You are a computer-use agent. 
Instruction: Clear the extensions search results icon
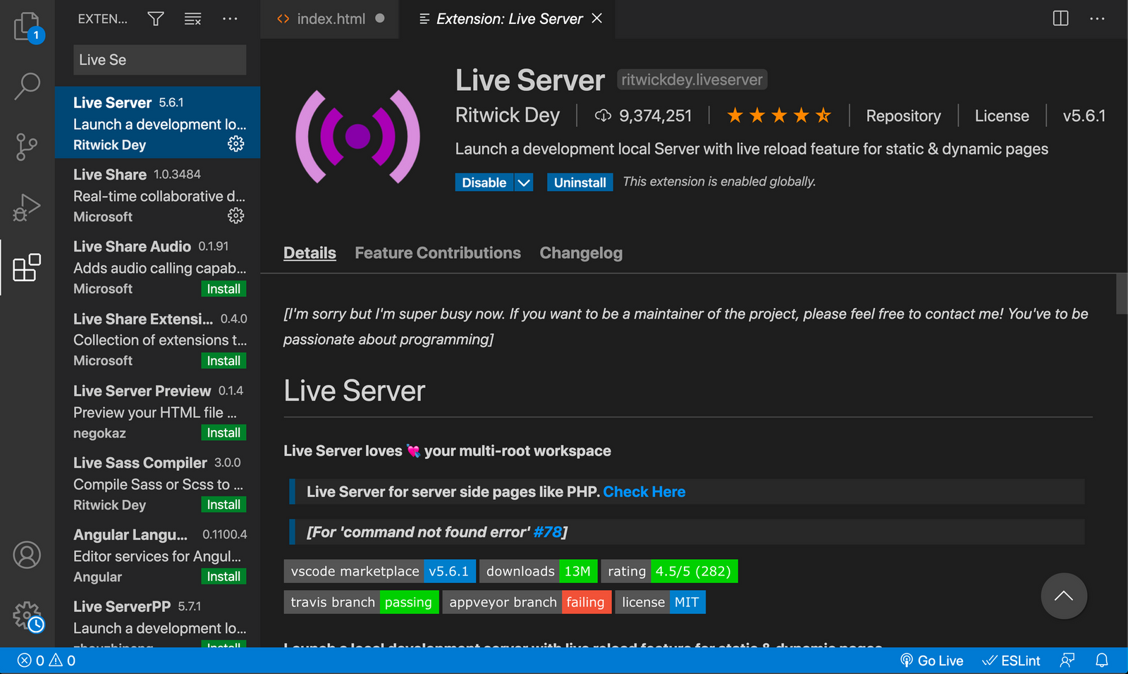coord(192,19)
